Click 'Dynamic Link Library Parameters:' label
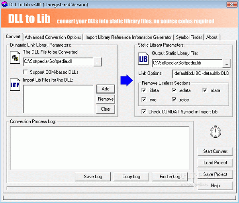The image size is (239, 203). tap(41, 45)
